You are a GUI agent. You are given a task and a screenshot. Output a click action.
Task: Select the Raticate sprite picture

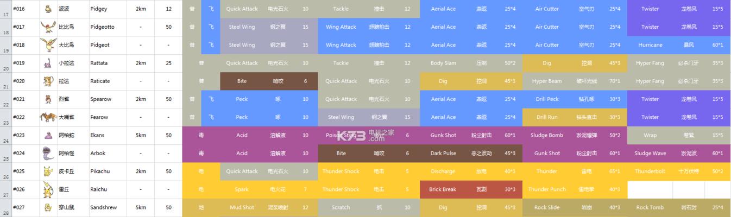click(48, 81)
